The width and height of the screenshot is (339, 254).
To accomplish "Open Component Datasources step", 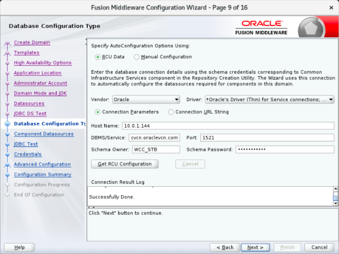I will (x=44, y=133).
